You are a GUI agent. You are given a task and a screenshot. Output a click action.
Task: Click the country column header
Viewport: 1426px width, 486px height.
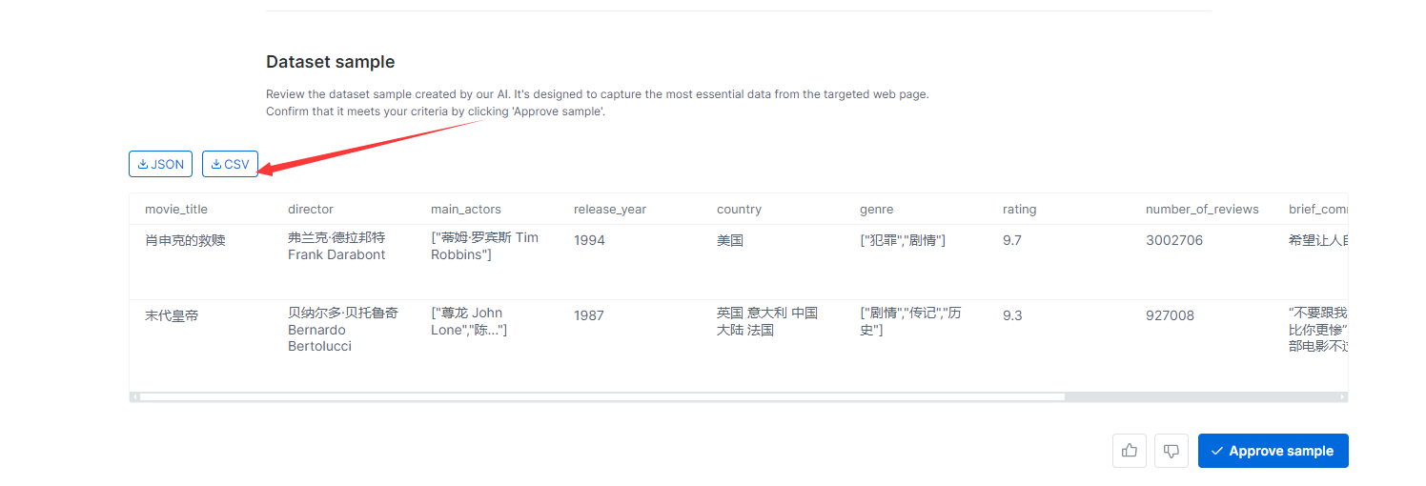click(739, 209)
